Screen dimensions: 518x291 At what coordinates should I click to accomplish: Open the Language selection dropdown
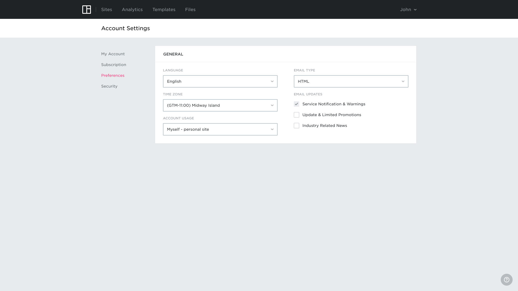[x=220, y=81]
